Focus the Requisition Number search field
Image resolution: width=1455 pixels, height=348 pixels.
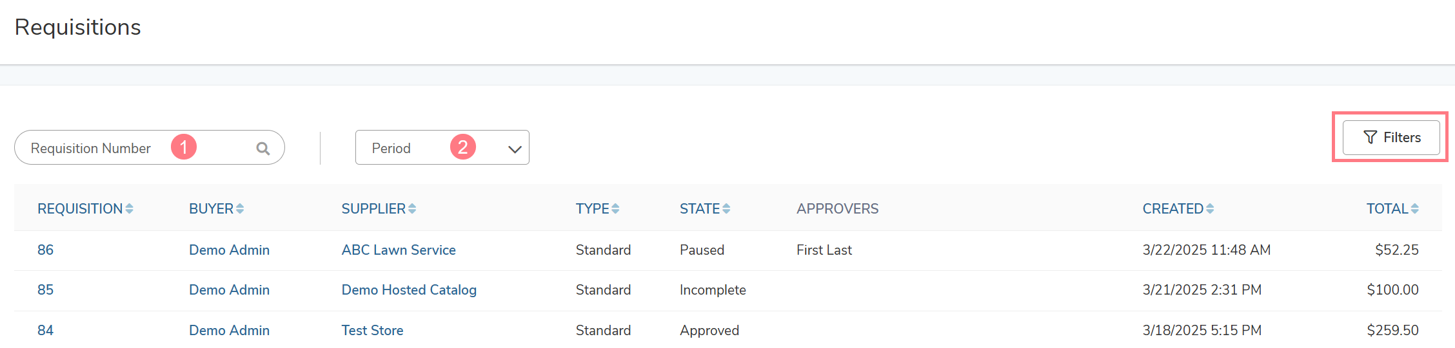point(150,148)
